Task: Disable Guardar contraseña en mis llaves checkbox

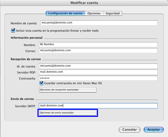Action: [x=41, y=83]
